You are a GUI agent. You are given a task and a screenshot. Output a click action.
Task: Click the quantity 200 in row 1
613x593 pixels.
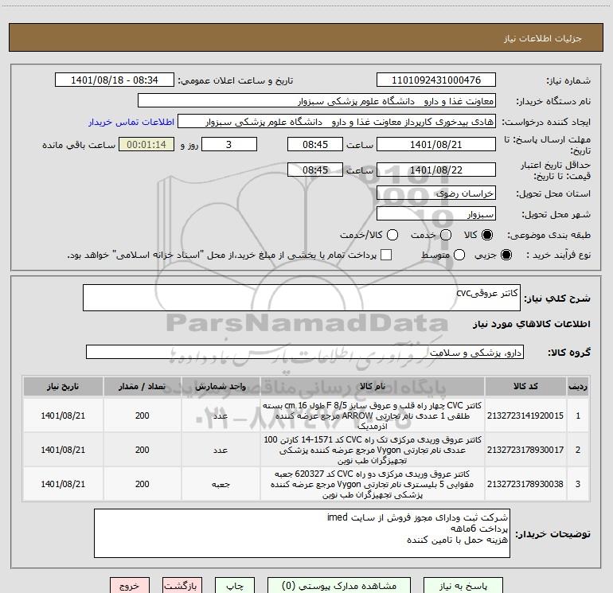pos(142,415)
